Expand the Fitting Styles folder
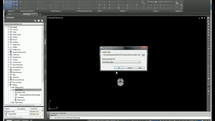The height and width of the screenshot is (121, 215). click(11, 87)
